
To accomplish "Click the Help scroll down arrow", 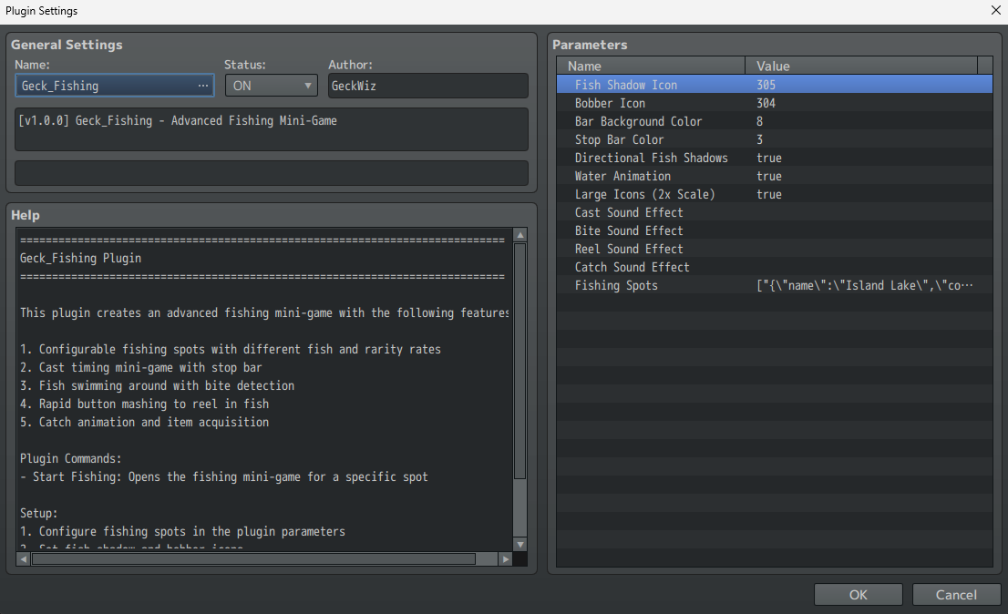I will point(520,545).
